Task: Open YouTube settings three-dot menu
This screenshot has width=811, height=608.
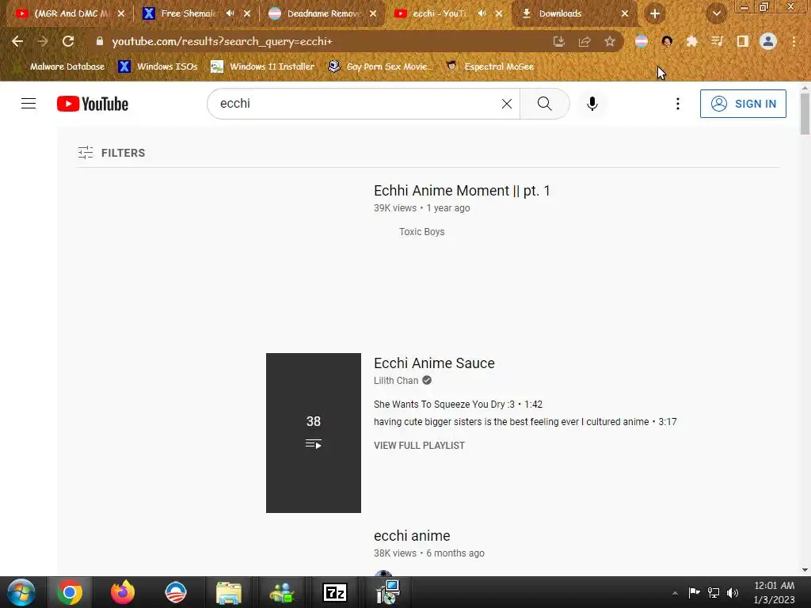Action: 678,104
